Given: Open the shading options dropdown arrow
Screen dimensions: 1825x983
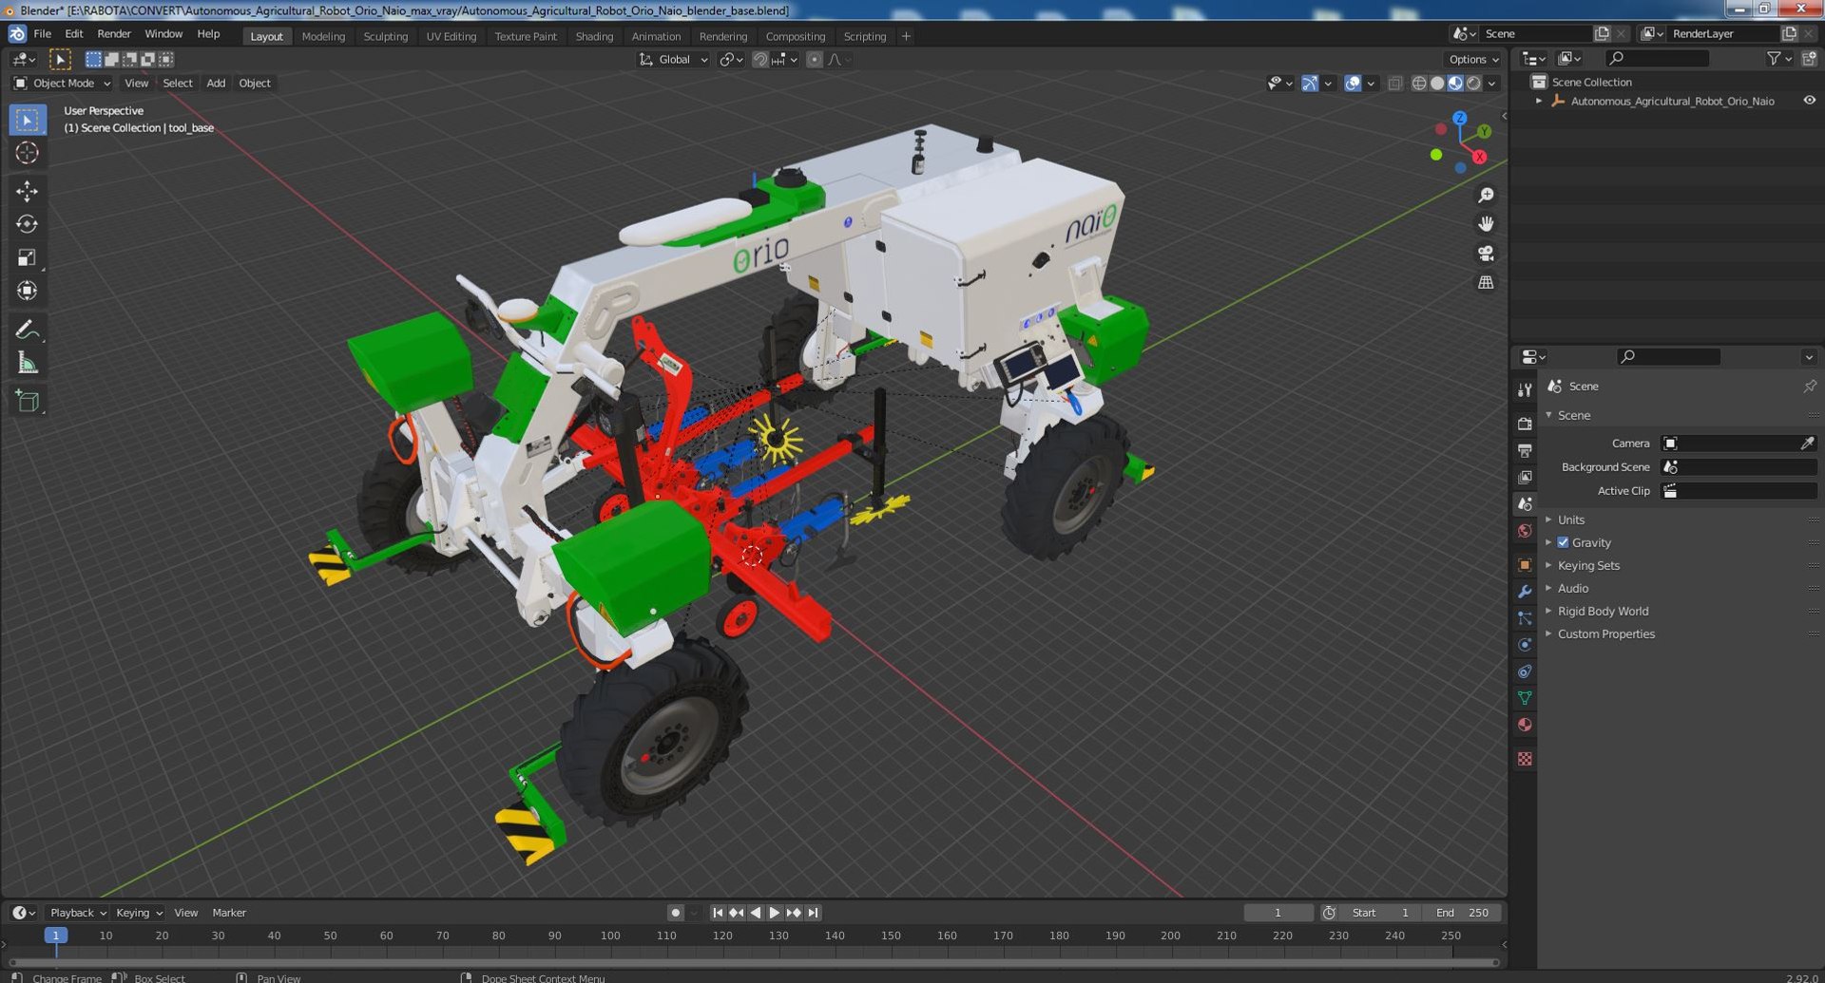Looking at the screenshot, I should (x=1491, y=84).
